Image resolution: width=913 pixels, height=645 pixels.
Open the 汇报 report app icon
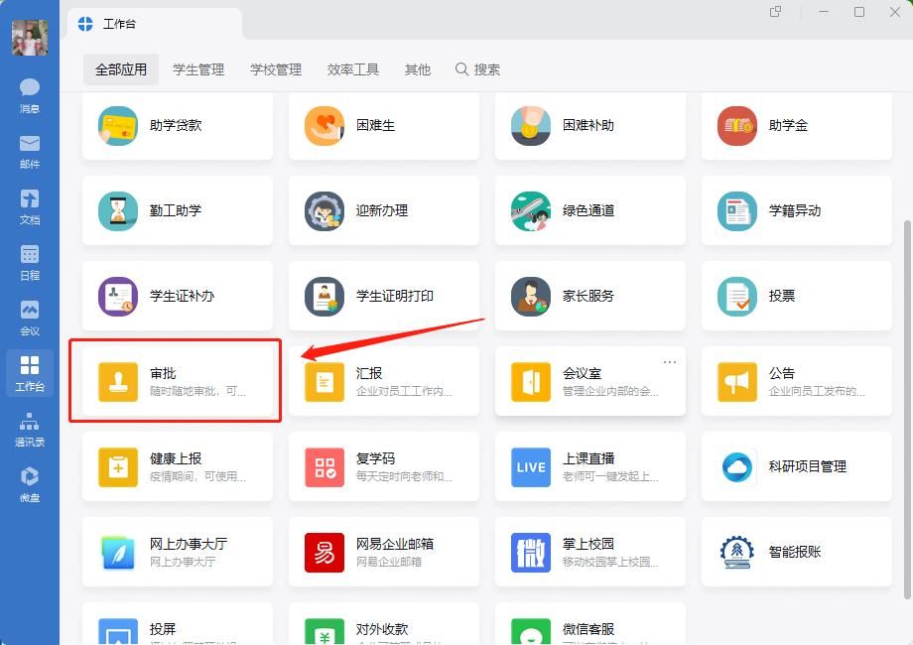point(325,382)
